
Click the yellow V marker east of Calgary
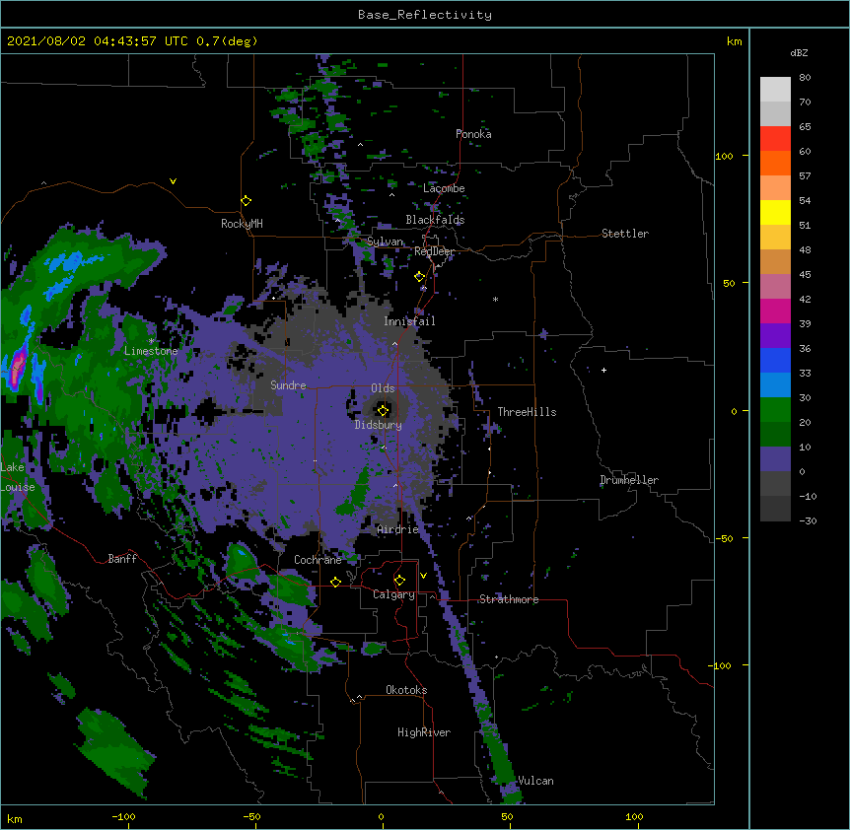(x=423, y=576)
